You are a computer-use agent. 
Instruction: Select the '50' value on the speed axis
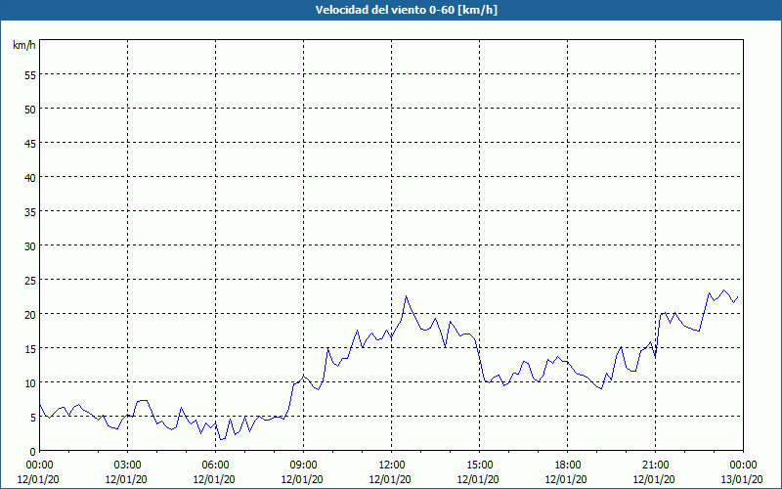[30, 109]
